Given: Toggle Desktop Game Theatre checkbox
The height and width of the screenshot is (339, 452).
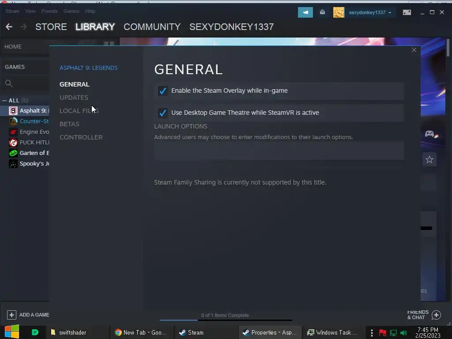Looking at the screenshot, I should (x=162, y=113).
